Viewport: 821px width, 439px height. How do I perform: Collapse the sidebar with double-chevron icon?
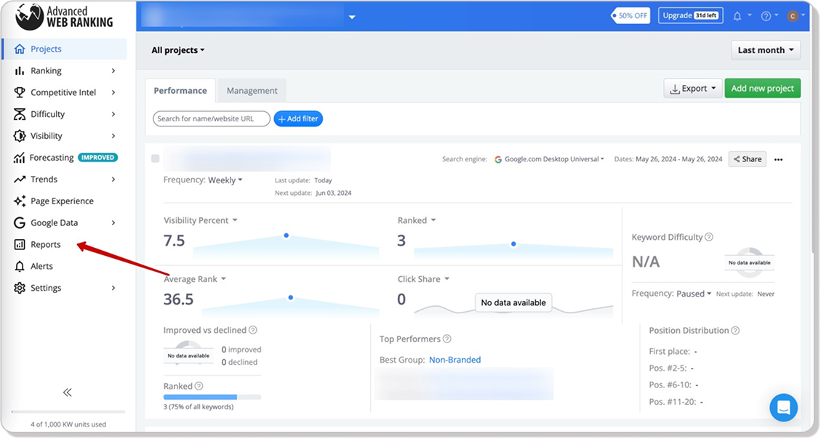[x=68, y=392]
